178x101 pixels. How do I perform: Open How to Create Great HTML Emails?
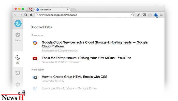(75, 77)
